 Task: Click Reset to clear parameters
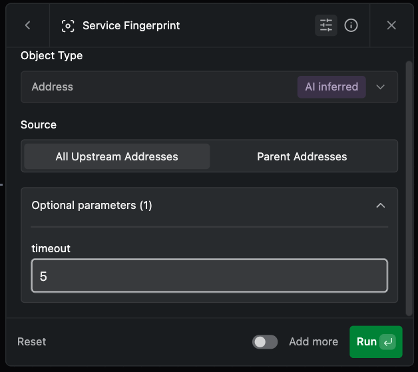tap(32, 341)
